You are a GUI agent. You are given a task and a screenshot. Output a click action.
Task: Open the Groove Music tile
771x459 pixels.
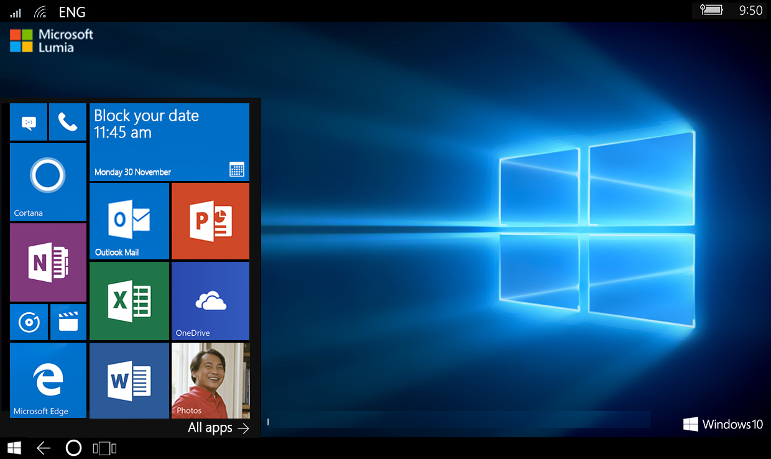click(29, 322)
